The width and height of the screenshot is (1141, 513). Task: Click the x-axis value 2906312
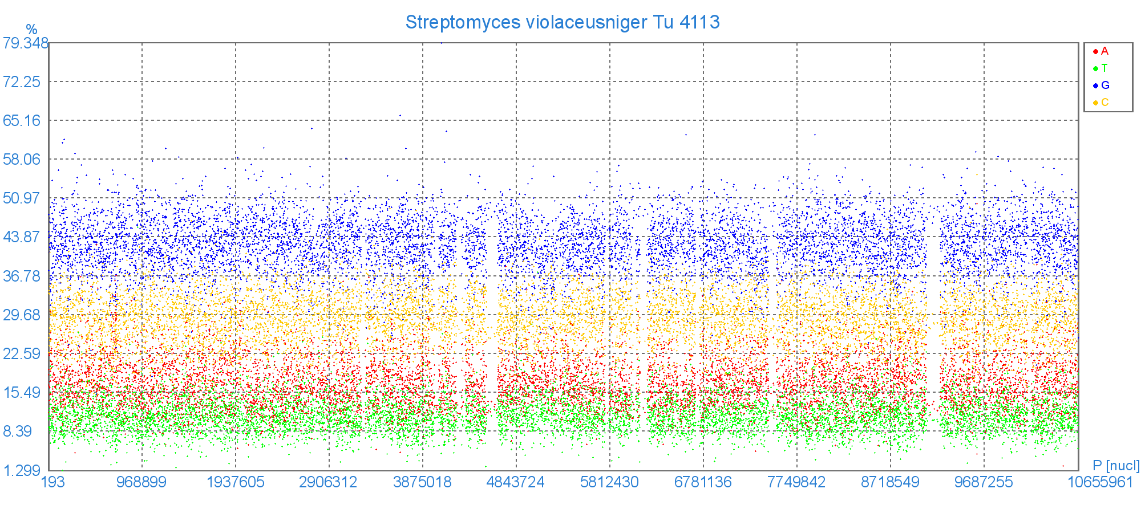[x=329, y=482]
